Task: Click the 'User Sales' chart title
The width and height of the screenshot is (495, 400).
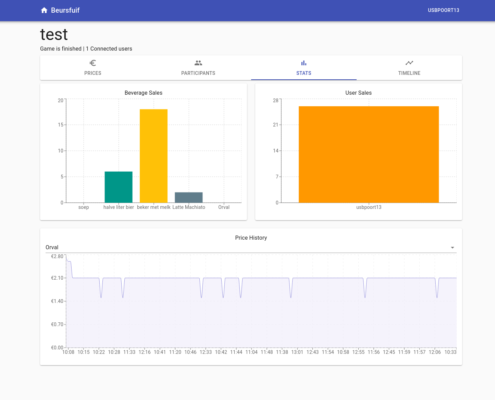Action: tap(359, 93)
